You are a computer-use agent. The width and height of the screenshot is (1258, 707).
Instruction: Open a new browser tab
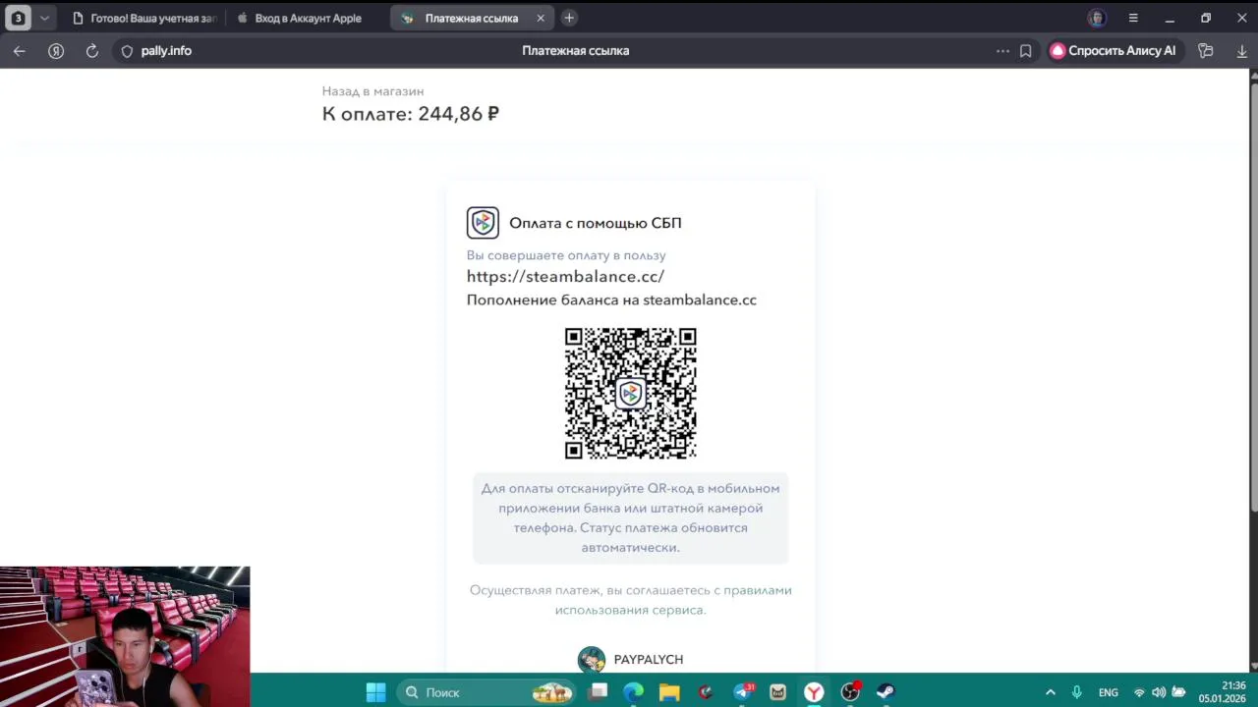point(569,18)
